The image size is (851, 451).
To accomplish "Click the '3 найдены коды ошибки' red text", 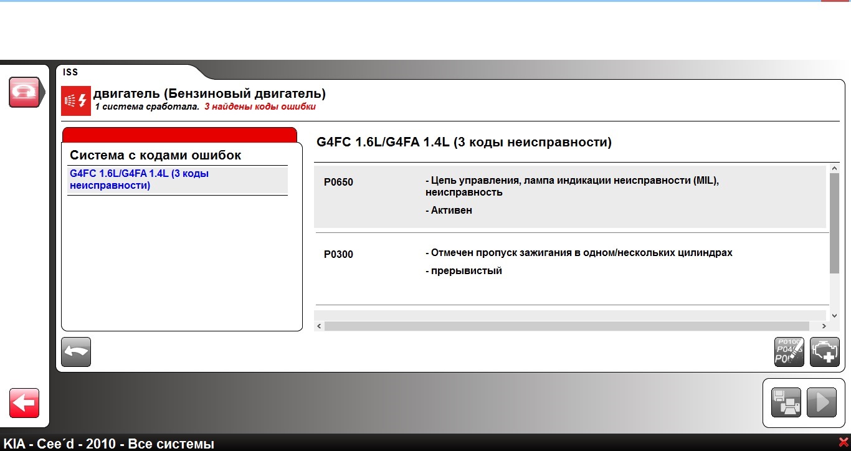I will pyautogui.click(x=260, y=107).
